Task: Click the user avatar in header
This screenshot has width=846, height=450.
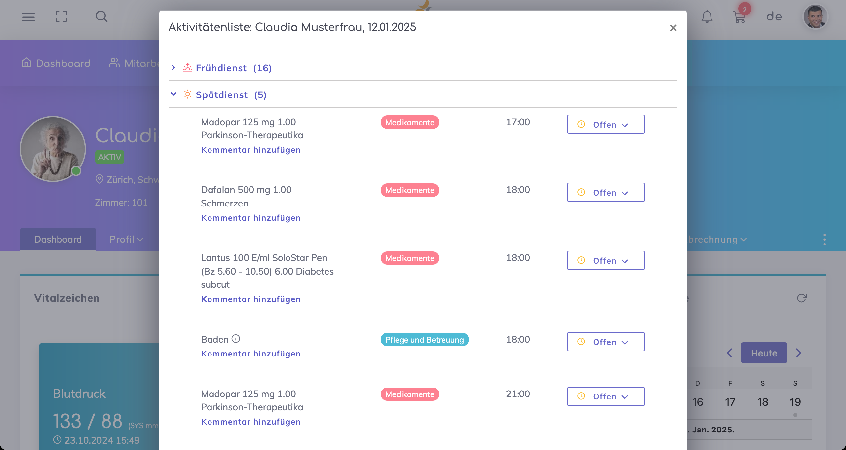Action: point(815,17)
